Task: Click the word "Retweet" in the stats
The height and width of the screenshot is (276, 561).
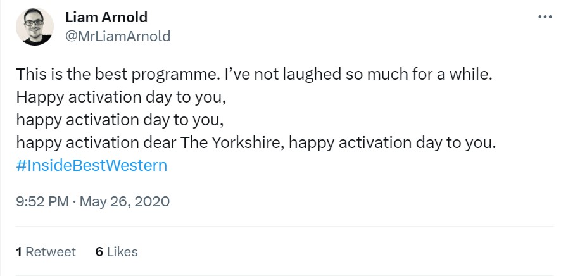Action: pos(51,252)
